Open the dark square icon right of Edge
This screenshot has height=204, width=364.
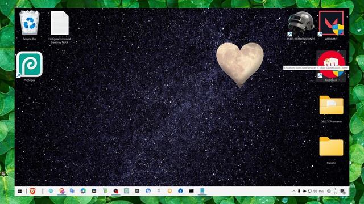point(94,191)
